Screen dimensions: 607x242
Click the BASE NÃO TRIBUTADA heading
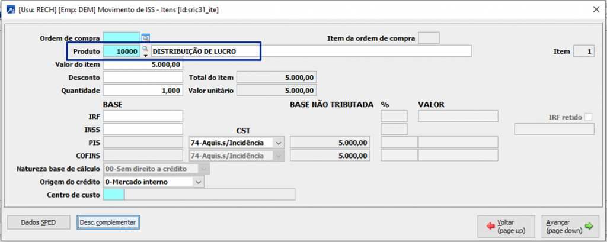point(331,104)
